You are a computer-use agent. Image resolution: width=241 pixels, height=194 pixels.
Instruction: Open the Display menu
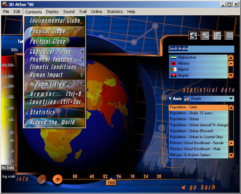click(x=52, y=12)
